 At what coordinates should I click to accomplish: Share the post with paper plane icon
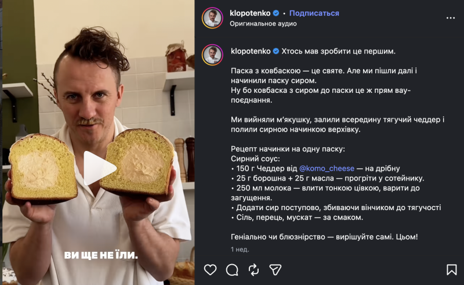275,269
